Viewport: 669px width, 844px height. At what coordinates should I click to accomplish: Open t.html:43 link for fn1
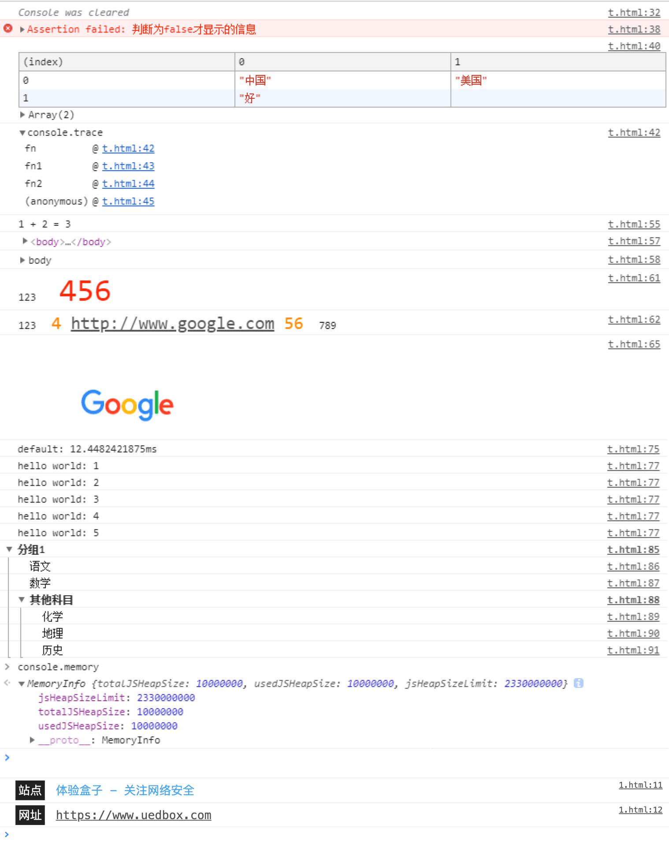128,166
